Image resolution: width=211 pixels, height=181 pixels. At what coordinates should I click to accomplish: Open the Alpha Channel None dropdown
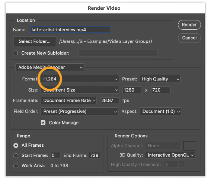click(x=163, y=146)
